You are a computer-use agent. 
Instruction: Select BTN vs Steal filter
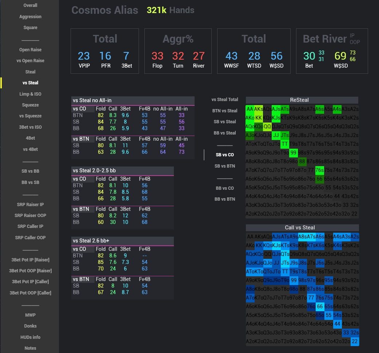[x=225, y=111]
